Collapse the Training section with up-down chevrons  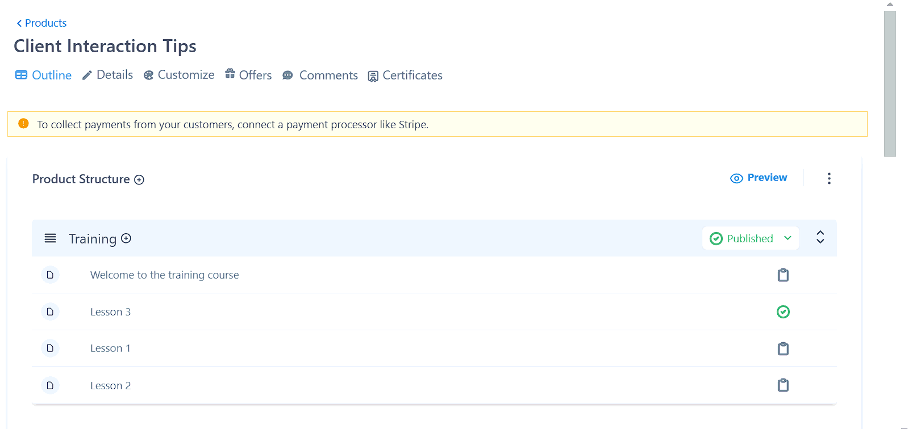click(820, 237)
